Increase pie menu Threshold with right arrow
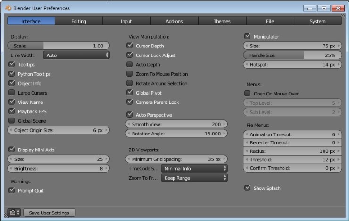This screenshot has height=221, width=349. (x=339, y=159)
